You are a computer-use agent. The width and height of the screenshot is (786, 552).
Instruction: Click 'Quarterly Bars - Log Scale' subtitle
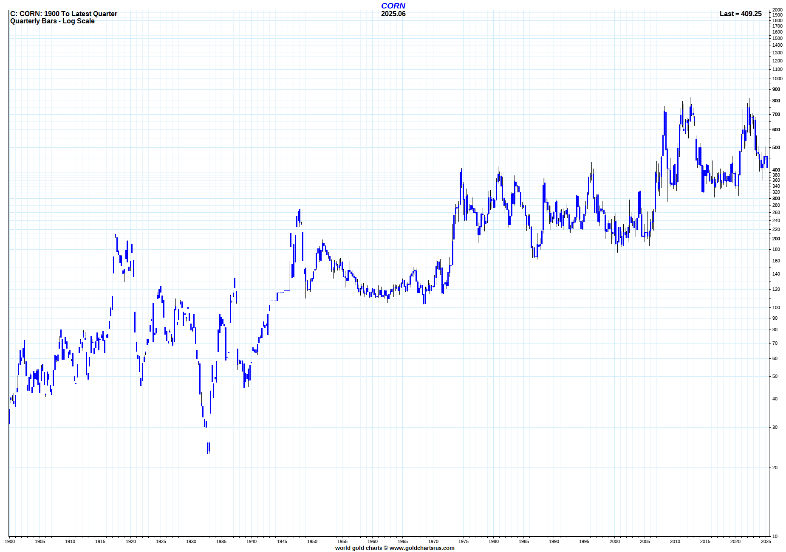click(52, 21)
